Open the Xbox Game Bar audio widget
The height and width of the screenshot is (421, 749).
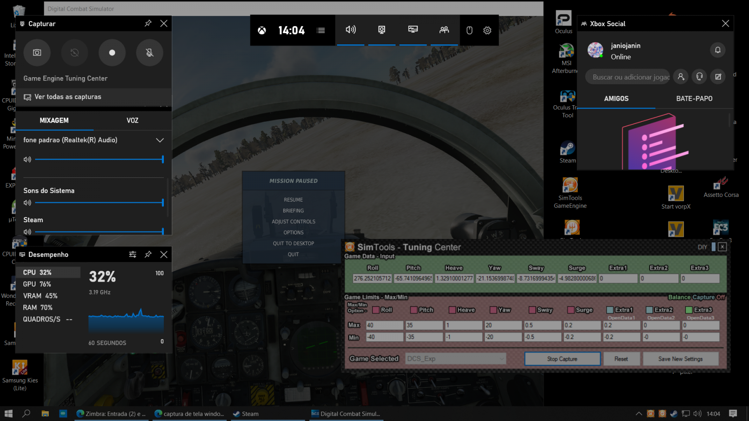[x=351, y=30]
